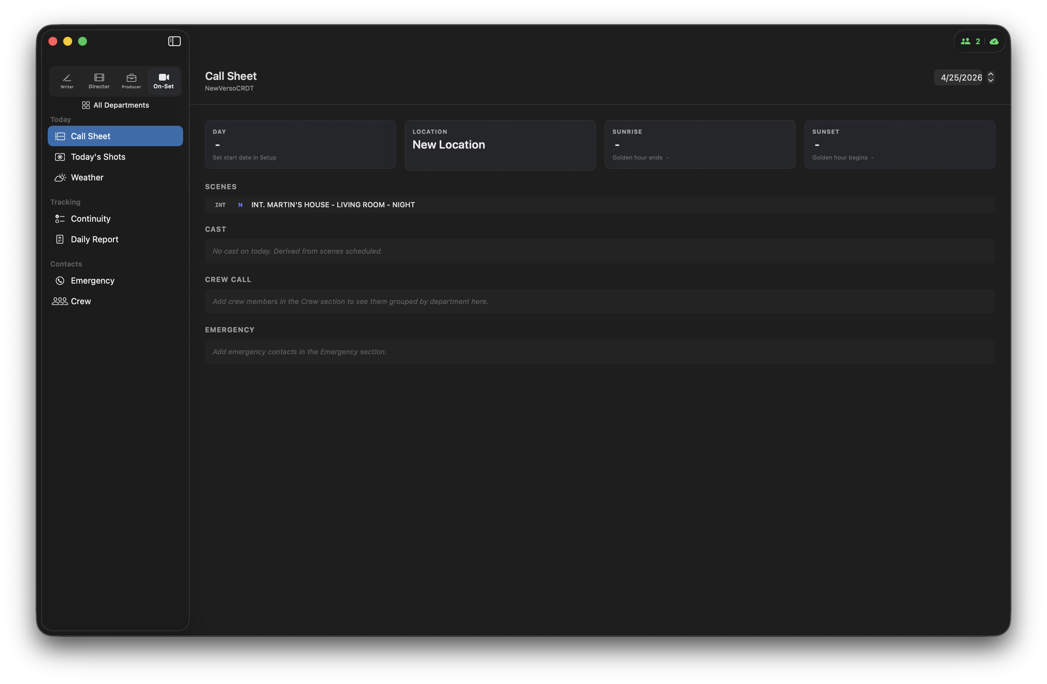The image size is (1047, 684).
Task: Click the Day card
Action: [300, 145]
